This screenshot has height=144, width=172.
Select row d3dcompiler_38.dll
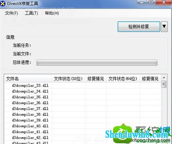(x=83, y=114)
